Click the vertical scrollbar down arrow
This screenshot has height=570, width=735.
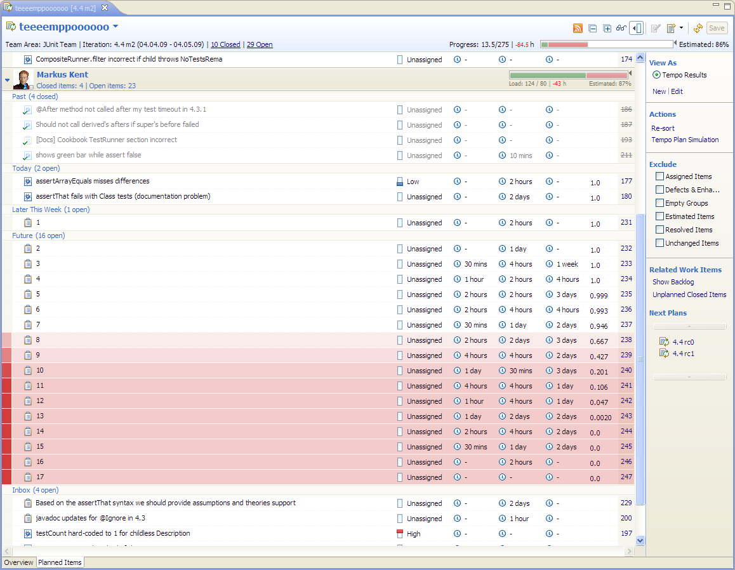640,540
